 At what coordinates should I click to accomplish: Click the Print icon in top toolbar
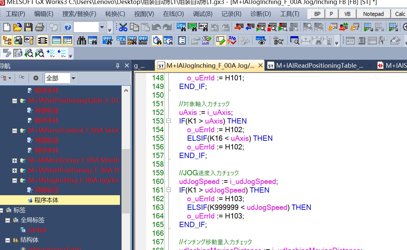(40, 27)
